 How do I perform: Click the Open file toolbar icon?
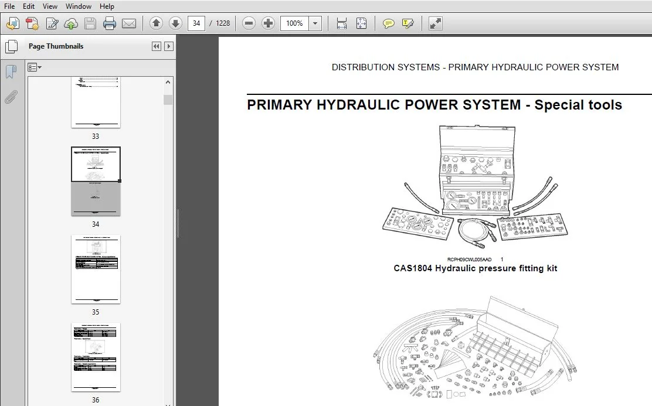pos(12,23)
